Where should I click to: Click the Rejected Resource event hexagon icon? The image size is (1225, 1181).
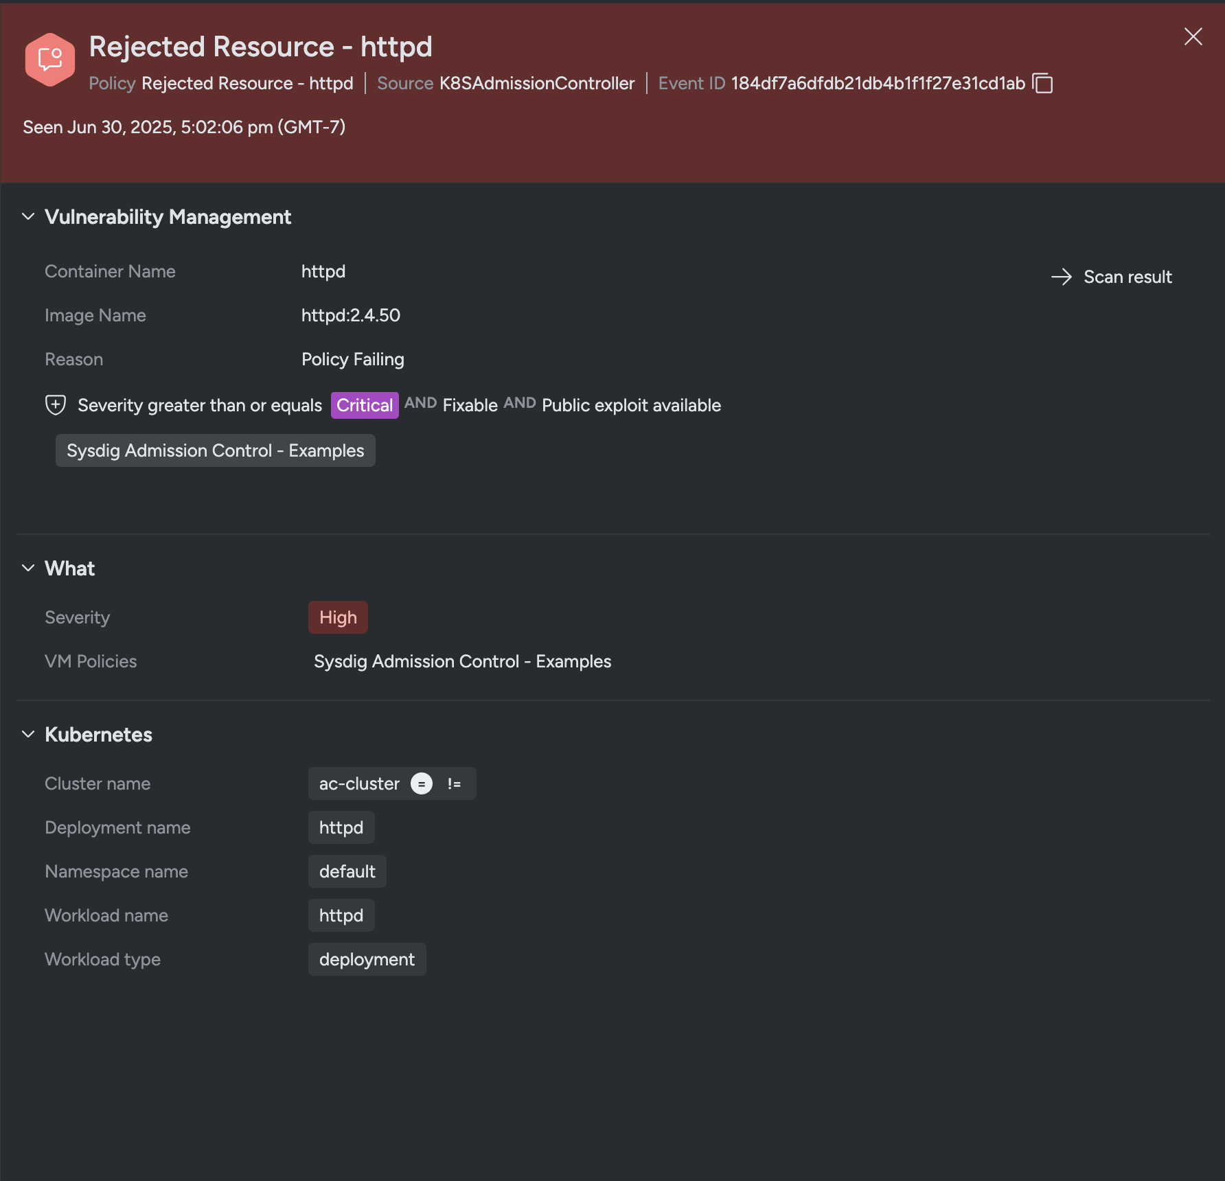pyautogui.click(x=50, y=60)
